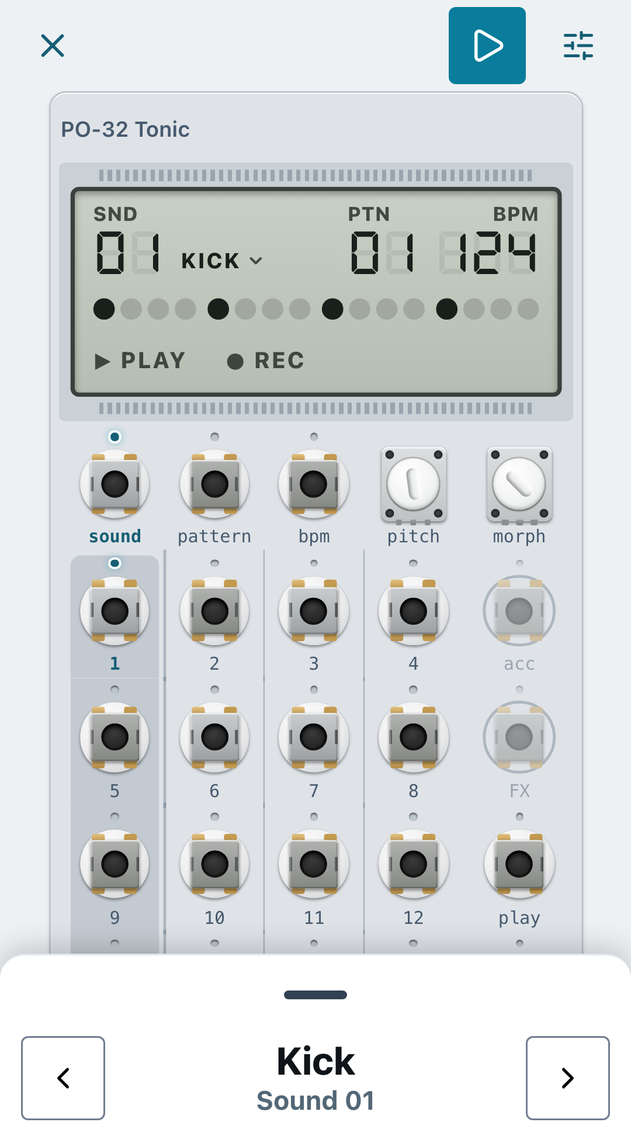Screen dimensions: 631x1122
Task: Click the pitch knob
Action: 414,484
